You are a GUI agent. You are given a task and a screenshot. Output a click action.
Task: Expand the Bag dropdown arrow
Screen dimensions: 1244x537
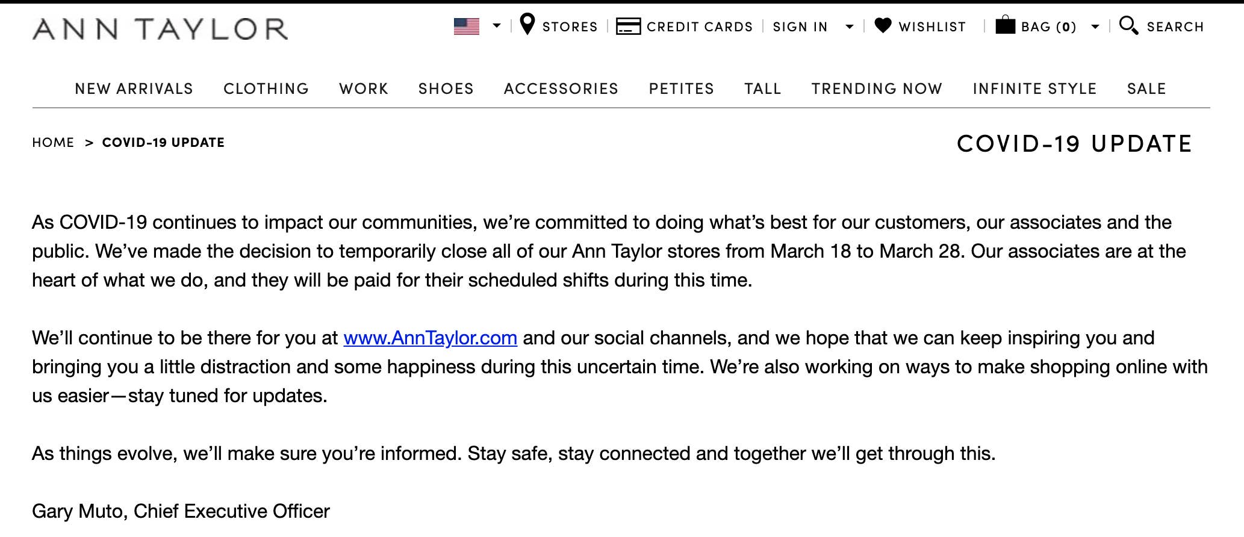pos(1095,26)
